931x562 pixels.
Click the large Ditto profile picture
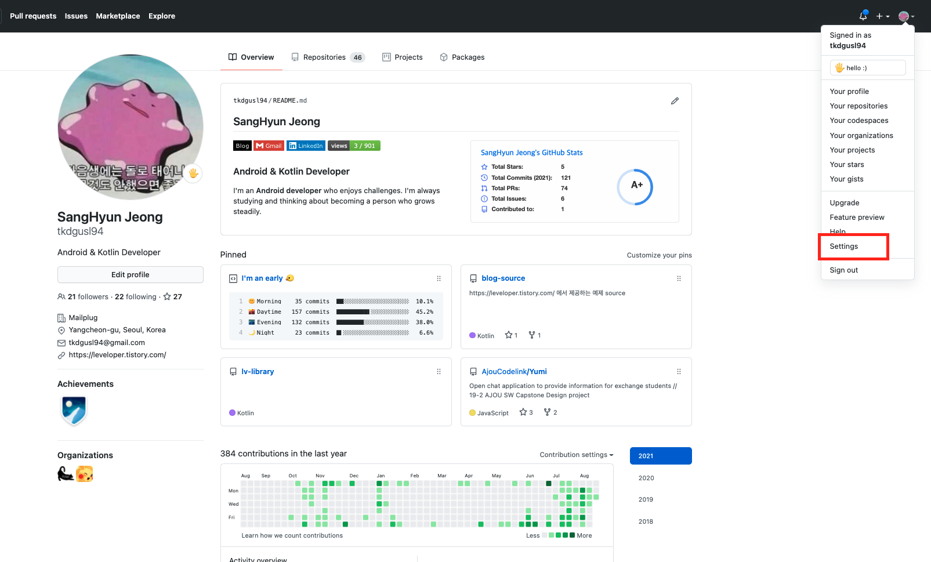tap(131, 128)
